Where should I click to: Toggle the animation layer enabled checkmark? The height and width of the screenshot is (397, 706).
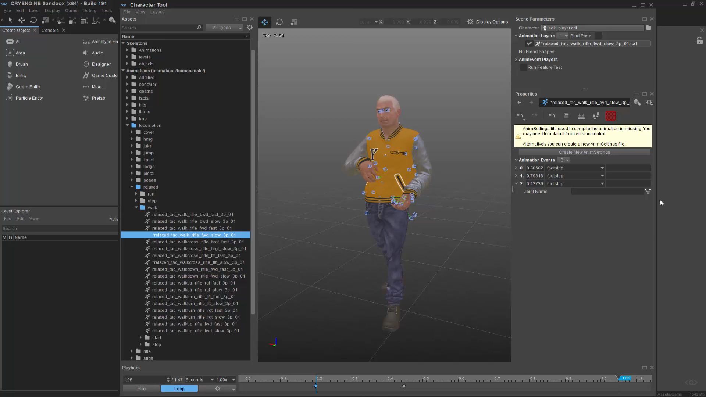pos(529,44)
